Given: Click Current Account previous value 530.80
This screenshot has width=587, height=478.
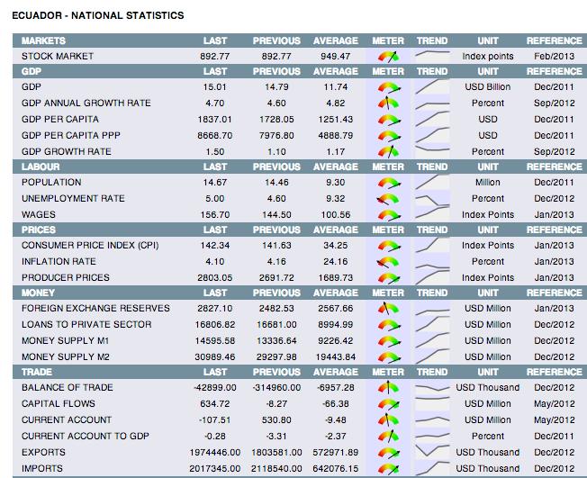Looking at the screenshot, I should 276,420.
